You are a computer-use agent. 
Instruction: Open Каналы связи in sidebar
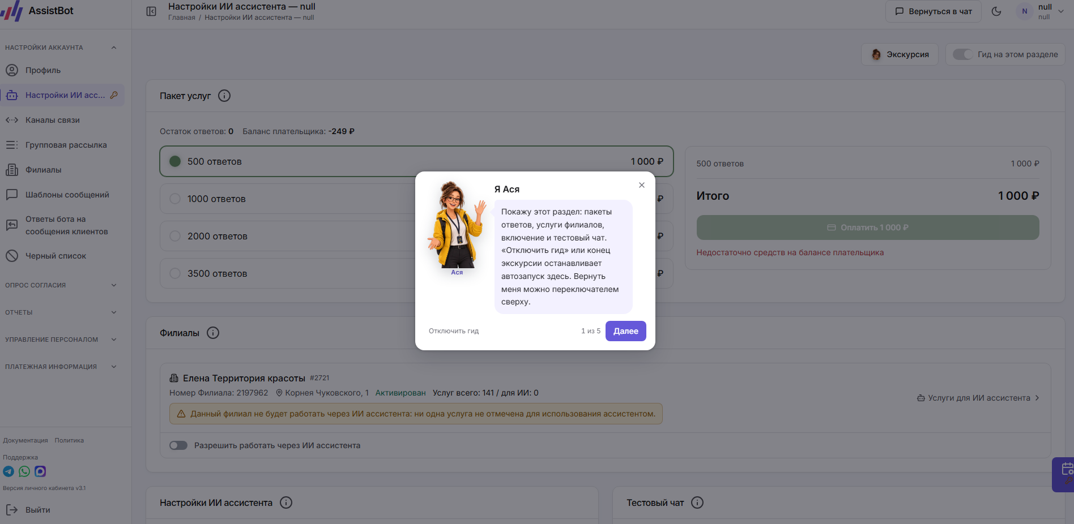click(x=62, y=120)
